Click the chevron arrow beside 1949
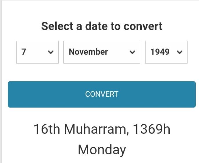Image resolution: width=199 pixels, height=163 pixels. click(x=180, y=52)
